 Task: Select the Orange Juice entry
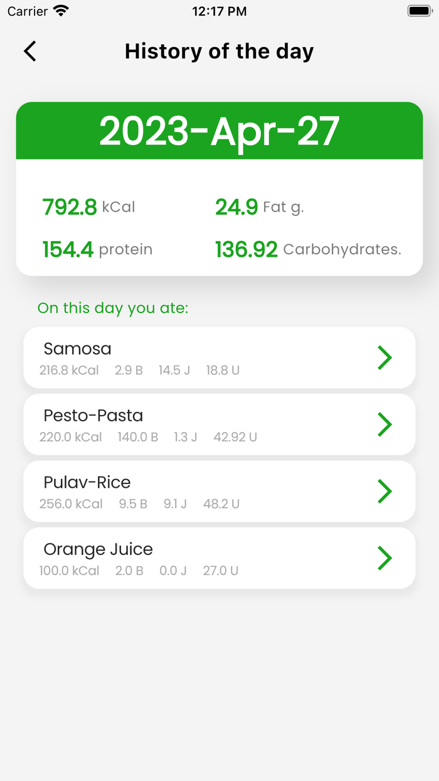188,558
